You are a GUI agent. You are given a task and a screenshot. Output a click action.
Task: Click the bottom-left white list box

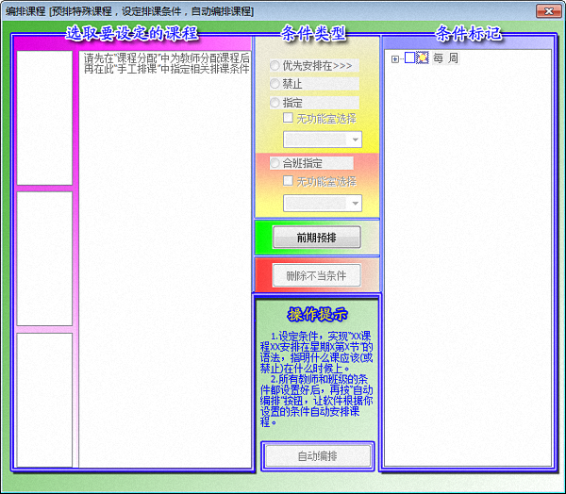point(44,399)
